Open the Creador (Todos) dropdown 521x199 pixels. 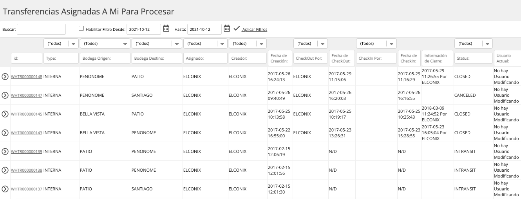[x=248, y=44]
